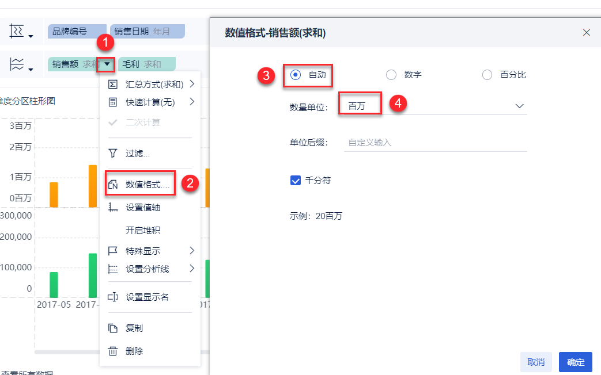Click the filter funnel icon in menu
The image size is (601, 375).
[114, 154]
